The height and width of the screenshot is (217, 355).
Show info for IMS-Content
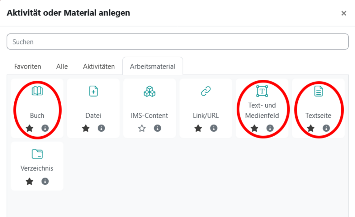click(158, 128)
